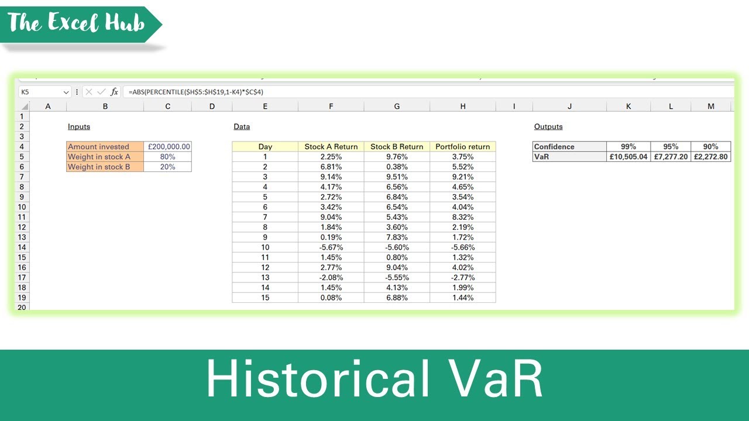Click the formula bar with ABS(PERCENTILE formula
Image resolution: width=749 pixels, height=421 pixels.
(x=428, y=92)
